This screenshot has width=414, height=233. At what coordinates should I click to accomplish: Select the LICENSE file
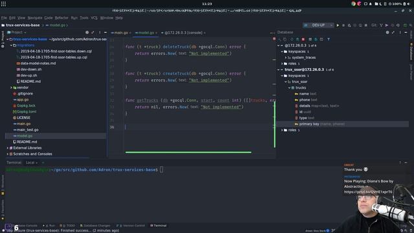tap(23, 118)
